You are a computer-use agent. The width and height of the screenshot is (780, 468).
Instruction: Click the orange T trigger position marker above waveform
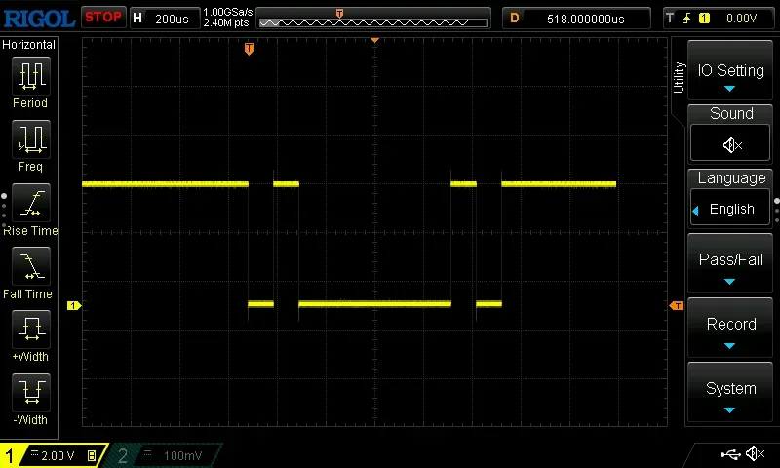[249, 48]
